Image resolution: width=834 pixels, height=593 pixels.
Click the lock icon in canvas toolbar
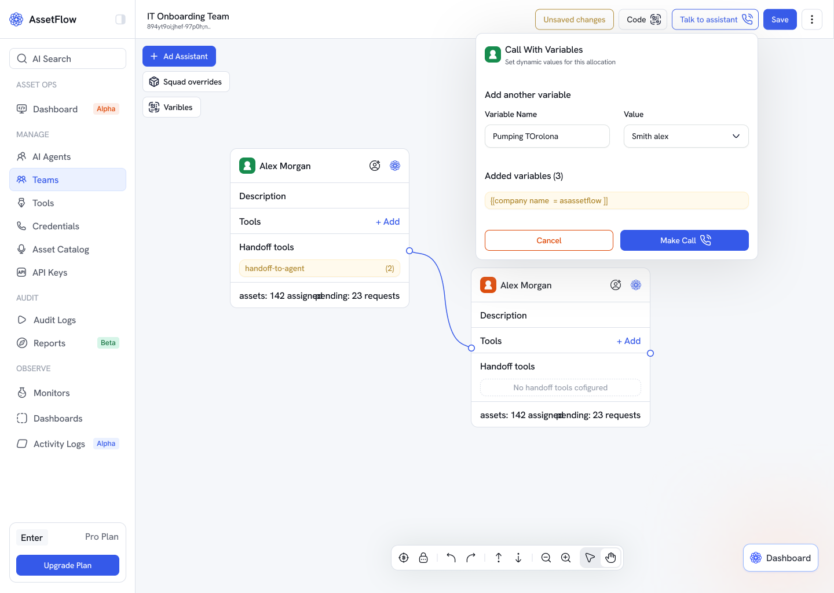point(423,558)
